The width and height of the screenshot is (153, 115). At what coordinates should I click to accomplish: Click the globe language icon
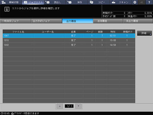[135, 2]
